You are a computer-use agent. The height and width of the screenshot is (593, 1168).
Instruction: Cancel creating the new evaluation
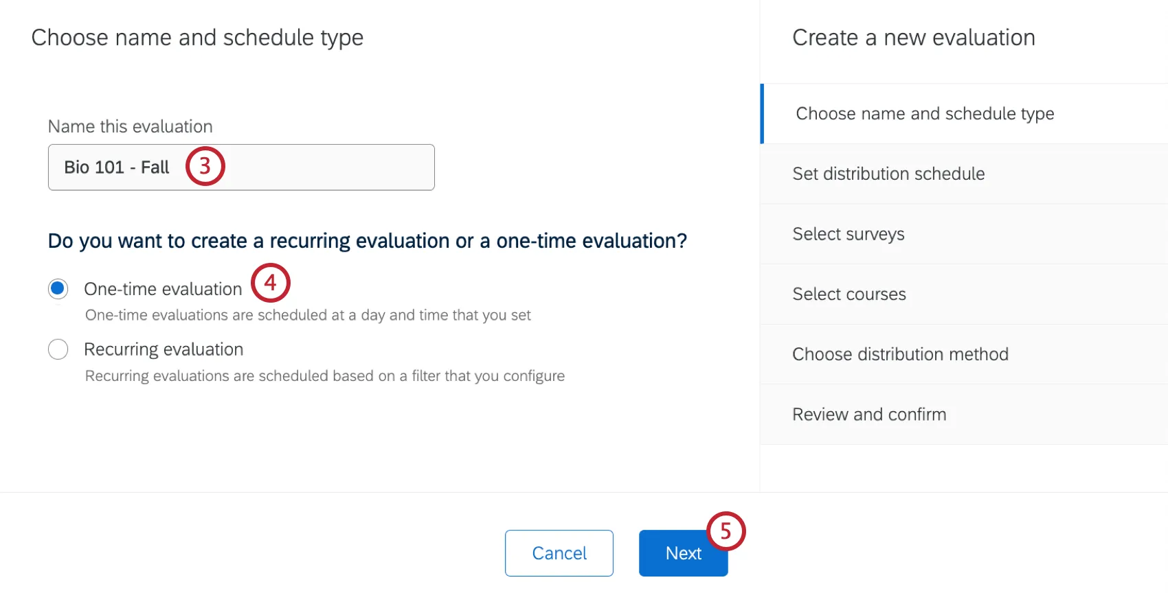[559, 553]
